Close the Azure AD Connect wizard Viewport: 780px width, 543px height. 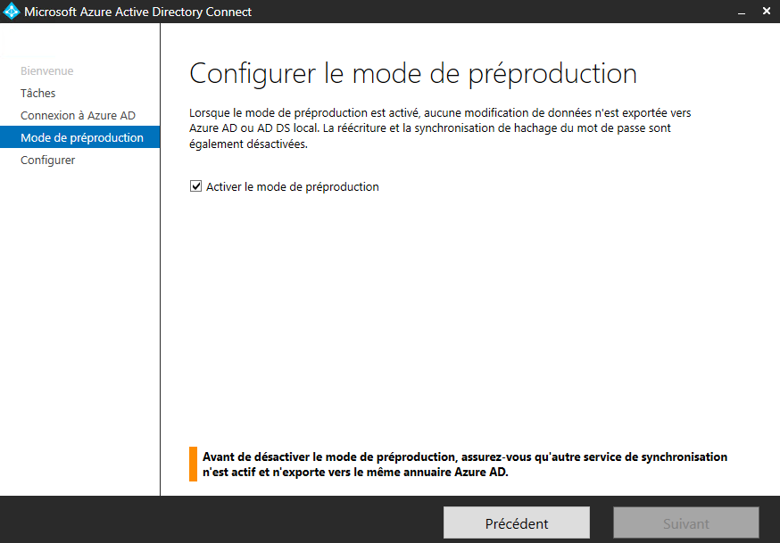pyautogui.click(x=767, y=12)
